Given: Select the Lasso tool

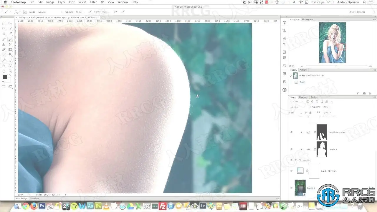Looking at the screenshot, I should pos(4,28).
